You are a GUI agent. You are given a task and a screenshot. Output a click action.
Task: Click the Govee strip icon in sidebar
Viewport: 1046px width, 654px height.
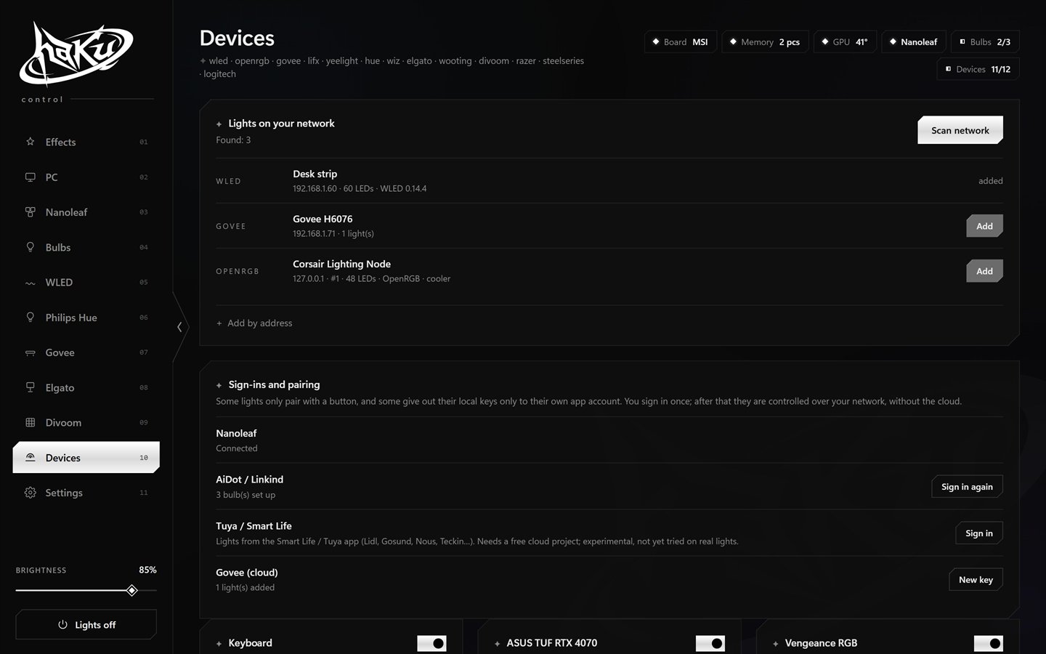coord(30,352)
